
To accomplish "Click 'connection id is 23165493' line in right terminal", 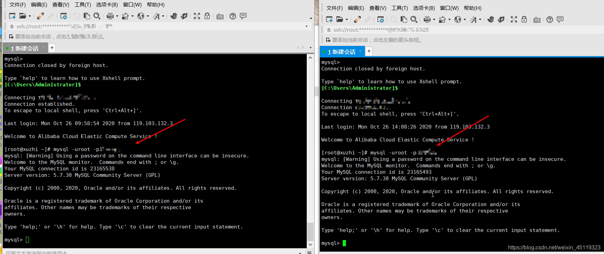I will pyautogui.click(x=376, y=172).
